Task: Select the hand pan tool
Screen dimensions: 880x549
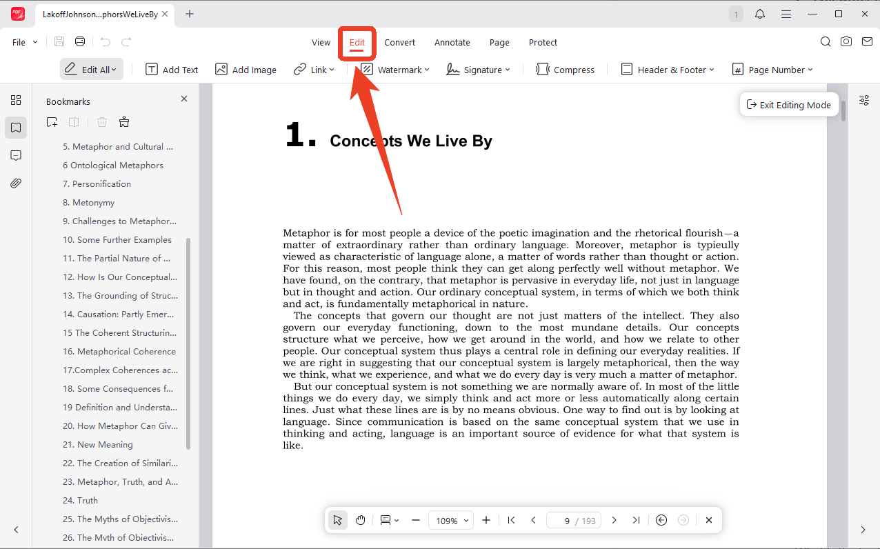Action: (360, 520)
